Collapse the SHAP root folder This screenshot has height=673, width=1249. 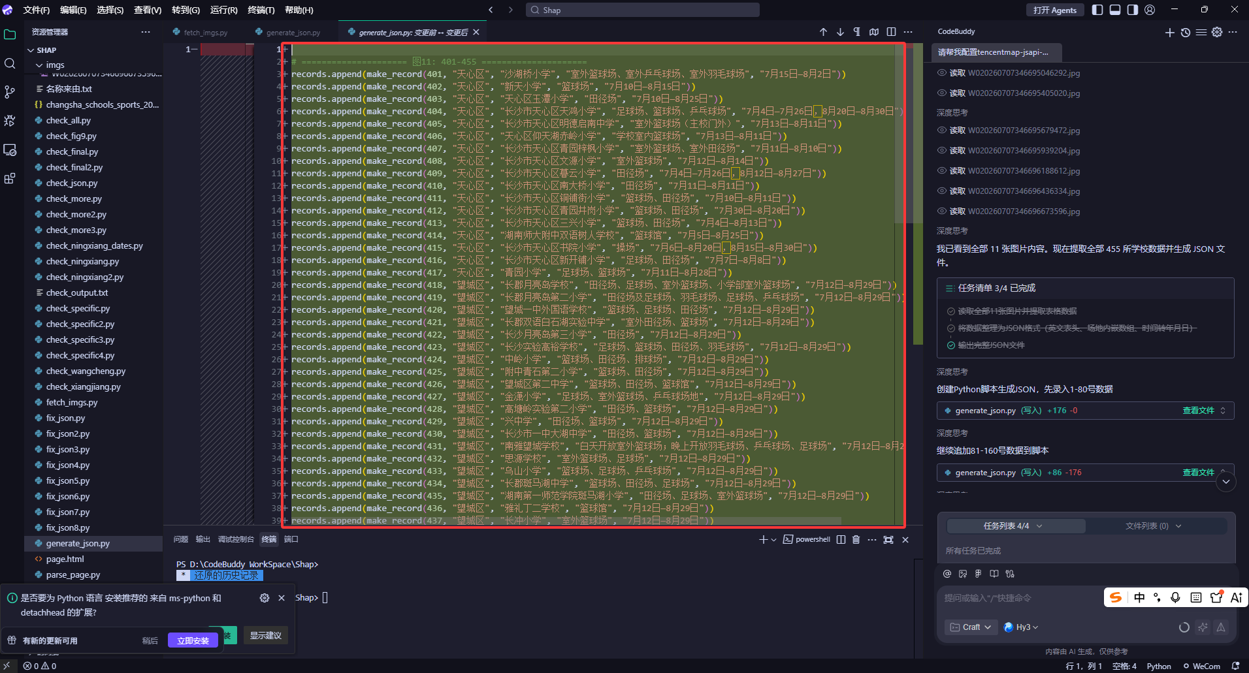click(31, 50)
